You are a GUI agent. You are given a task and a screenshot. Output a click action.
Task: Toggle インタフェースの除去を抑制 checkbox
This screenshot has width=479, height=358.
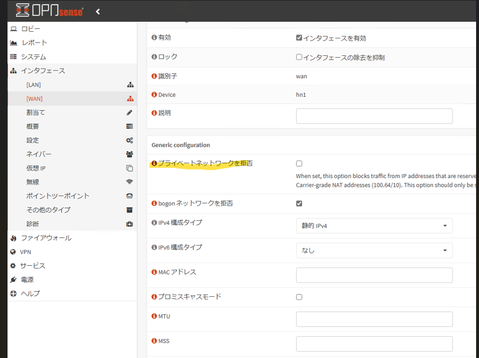click(299, 57)
